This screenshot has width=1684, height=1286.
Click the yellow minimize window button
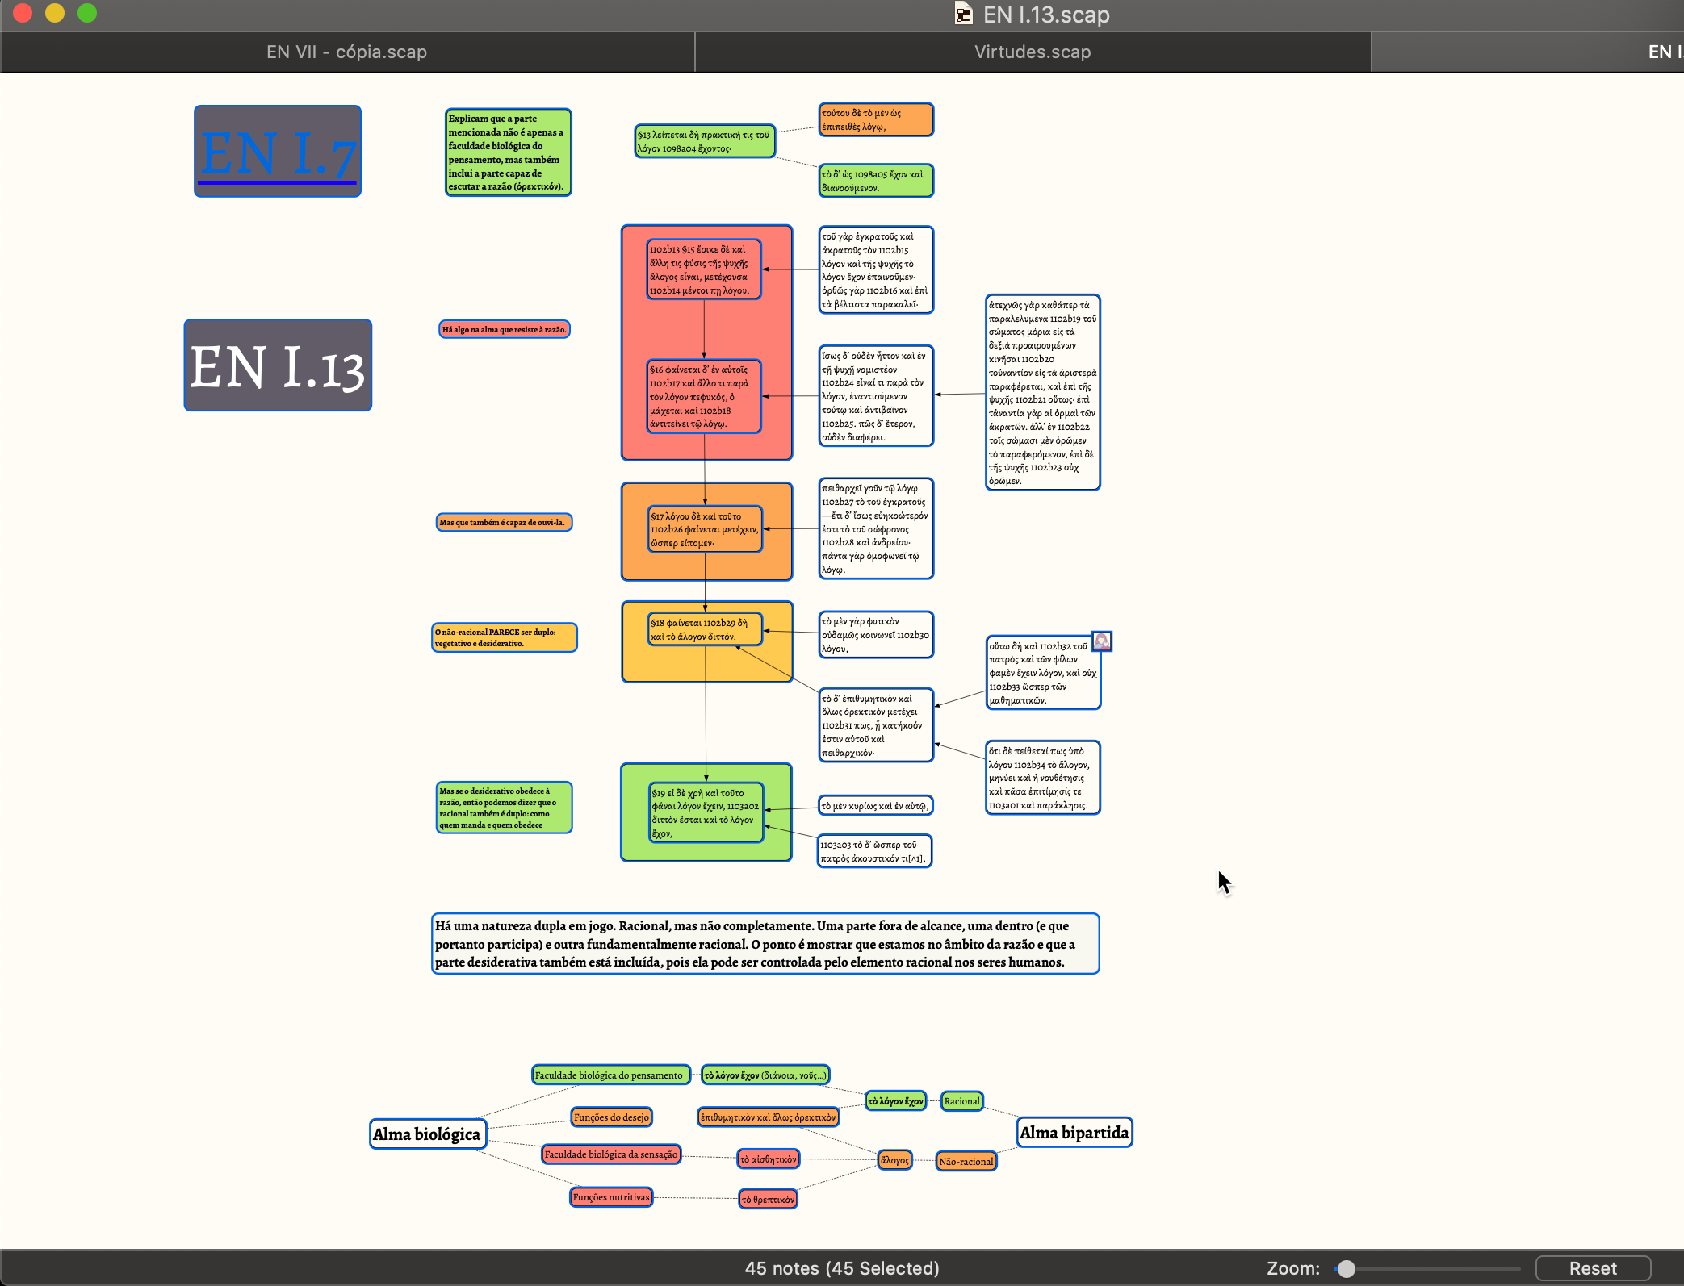click(55, 13)
